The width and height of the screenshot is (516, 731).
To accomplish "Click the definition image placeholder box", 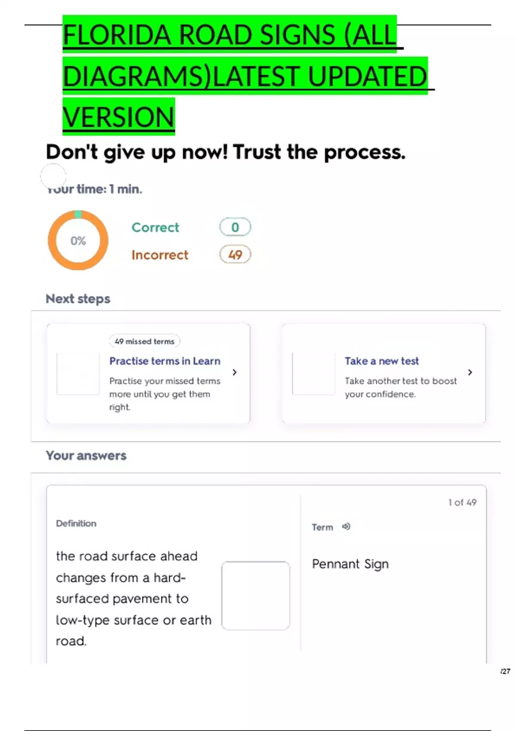I will coord(255,596).
